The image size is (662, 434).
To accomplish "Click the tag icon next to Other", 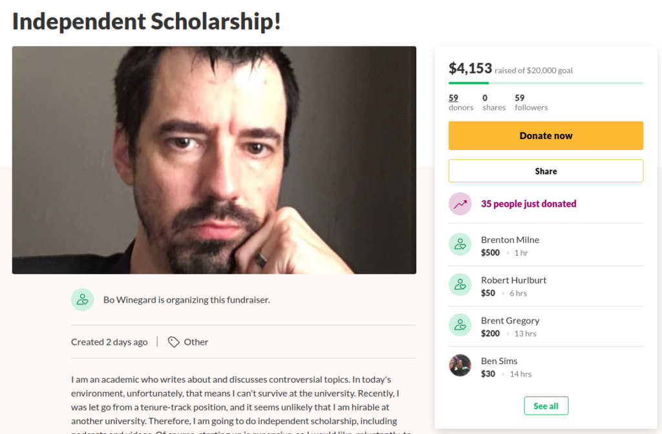I will 173,342.
